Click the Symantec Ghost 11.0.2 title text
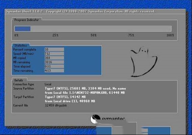192x135 pixels. click(x=24, y=11)
